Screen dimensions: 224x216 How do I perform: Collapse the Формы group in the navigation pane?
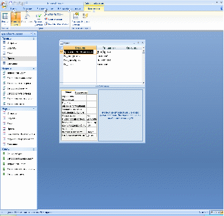[x=34, y=109]
